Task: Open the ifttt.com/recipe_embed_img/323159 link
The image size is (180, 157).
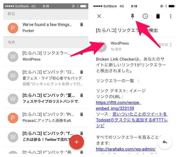Action: (118, 105)
